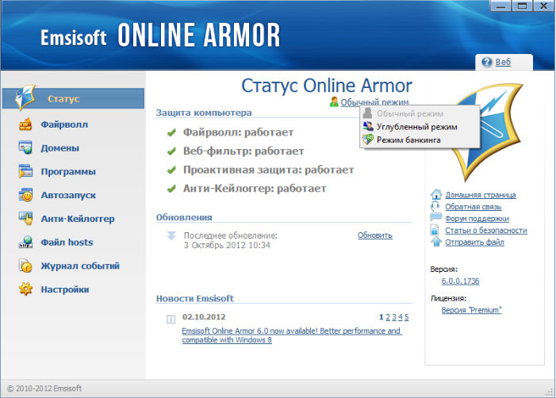
Task: Open the Online Armor 6.0 now available news link
Action: [x=291, y=335]
